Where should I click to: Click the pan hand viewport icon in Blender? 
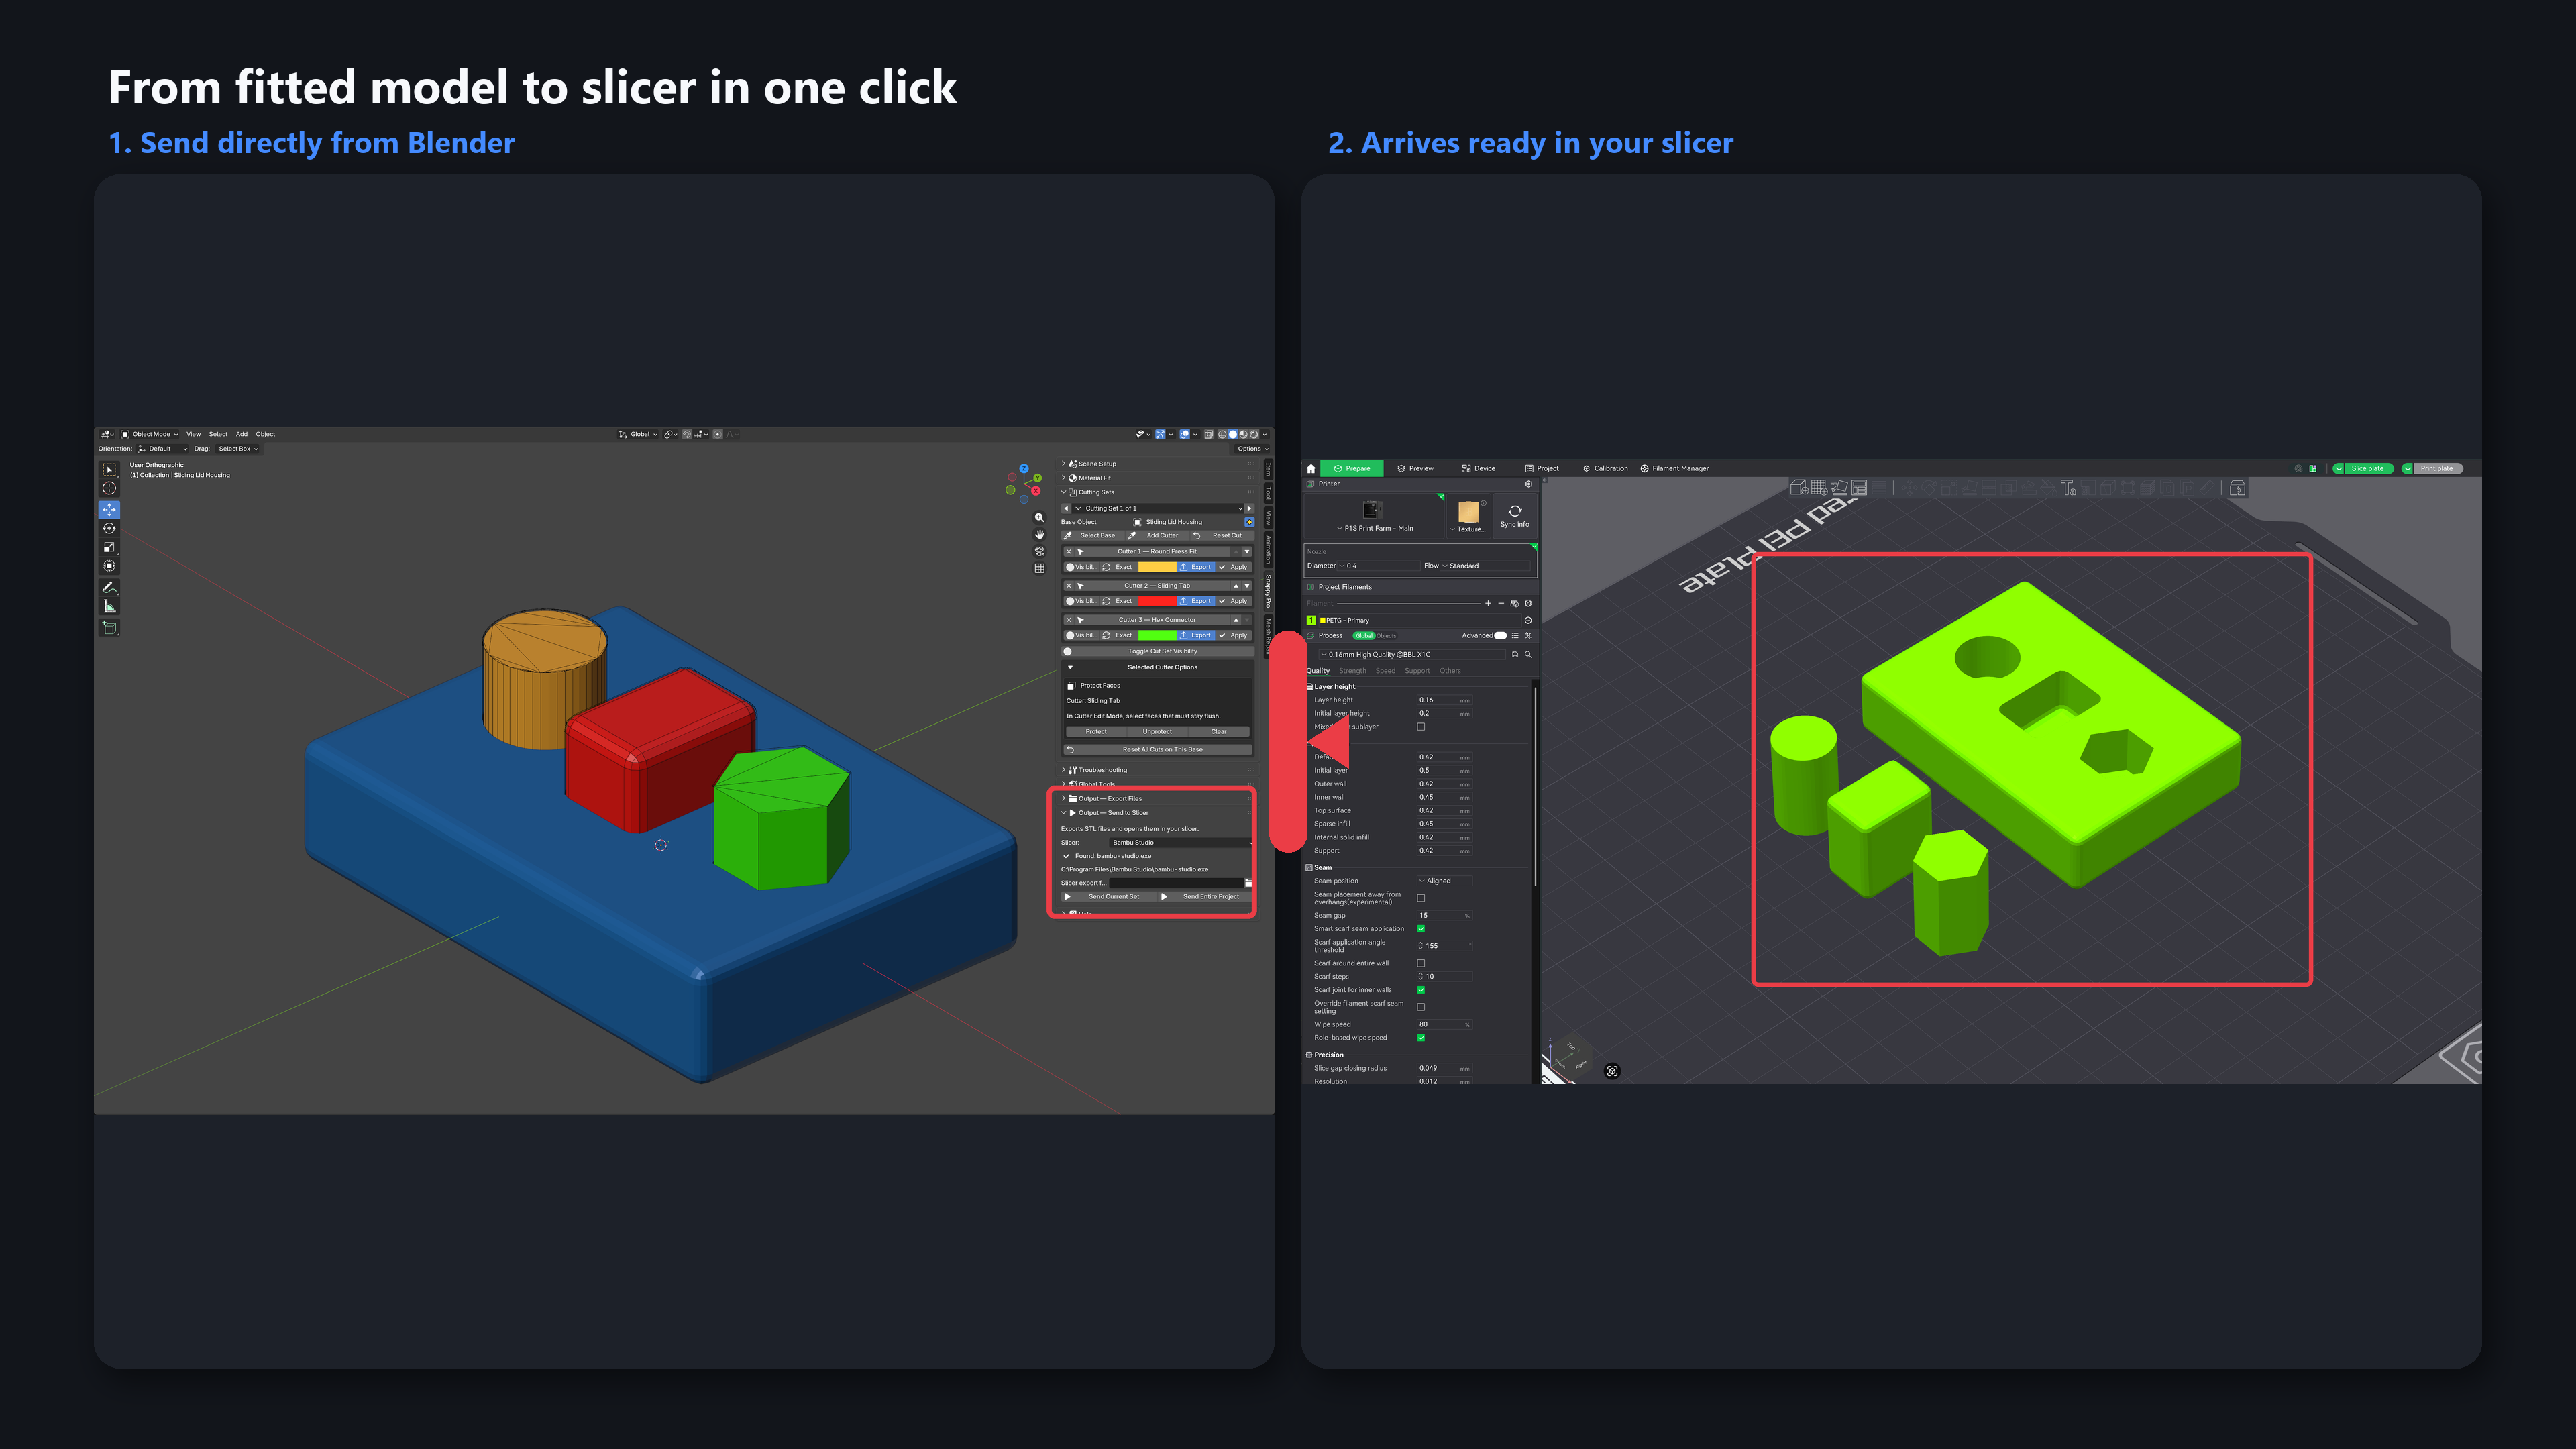click(1039, 535)
